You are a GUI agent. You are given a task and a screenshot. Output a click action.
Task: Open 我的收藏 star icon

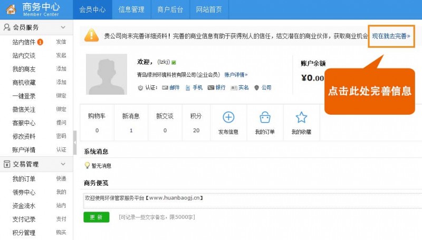point(301,117)
